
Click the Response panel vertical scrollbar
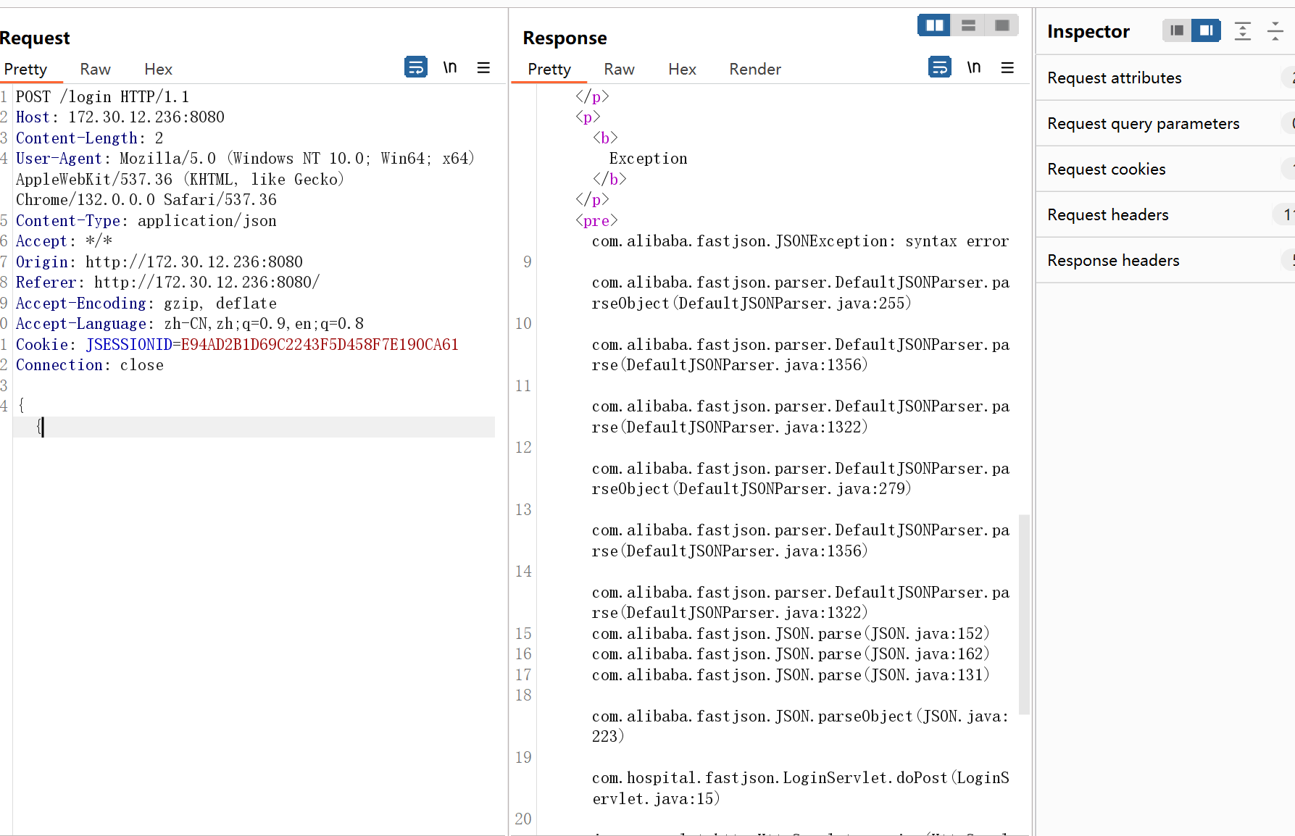pyautogui.click(x=1024, y=614)
